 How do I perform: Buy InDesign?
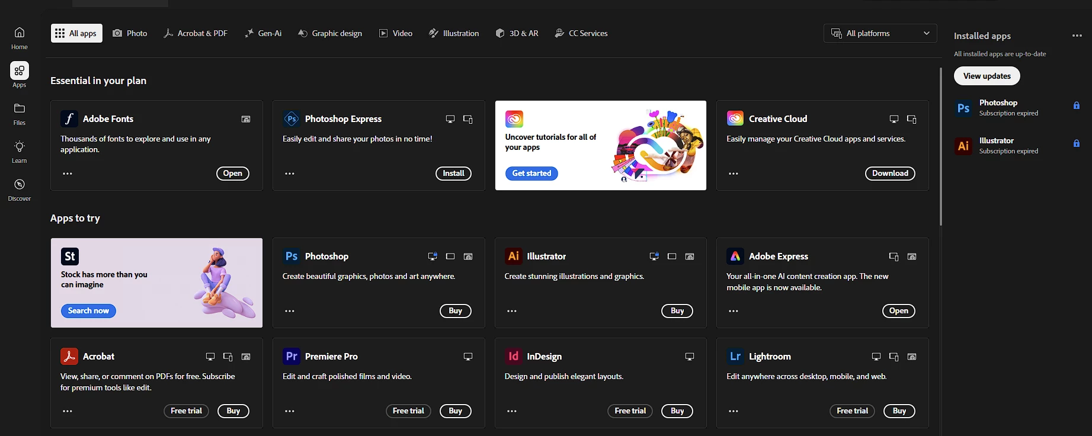point(677,411)
